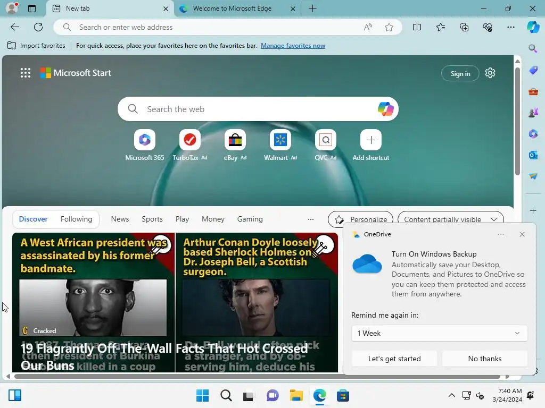The image size is (545, 408).
Task: Open Arthur Conan Doyle news card
Action: click(x=257, y=302)
